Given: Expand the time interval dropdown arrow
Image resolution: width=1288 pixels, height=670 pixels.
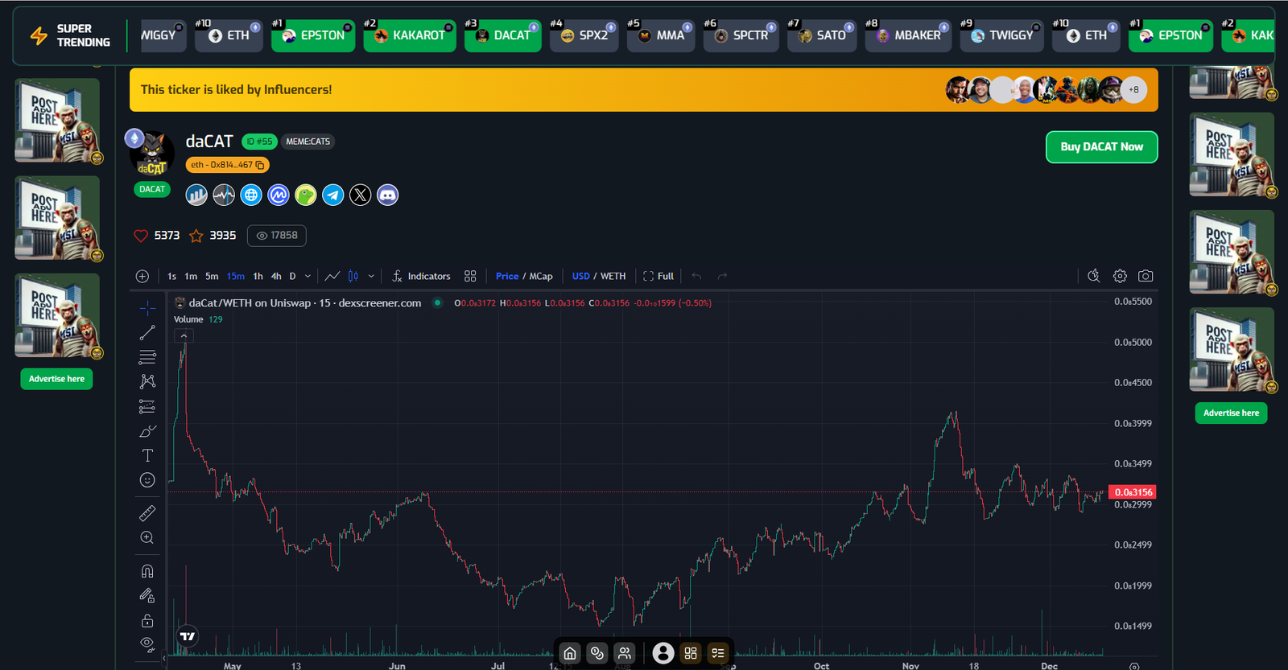Looking at the screenshot, I should click(308, 276).
